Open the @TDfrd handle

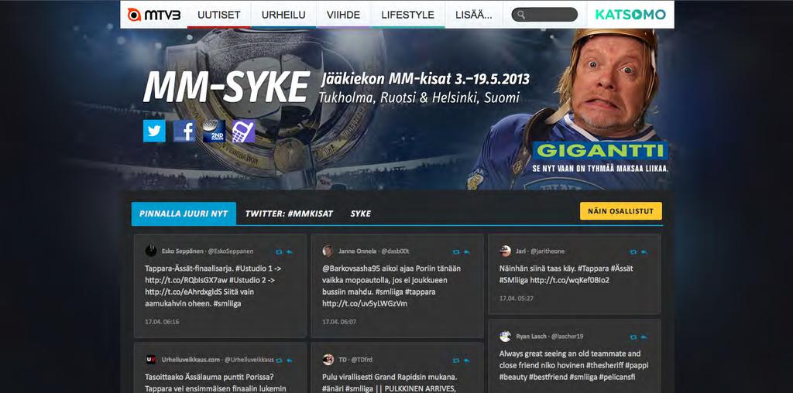[361, 360]
